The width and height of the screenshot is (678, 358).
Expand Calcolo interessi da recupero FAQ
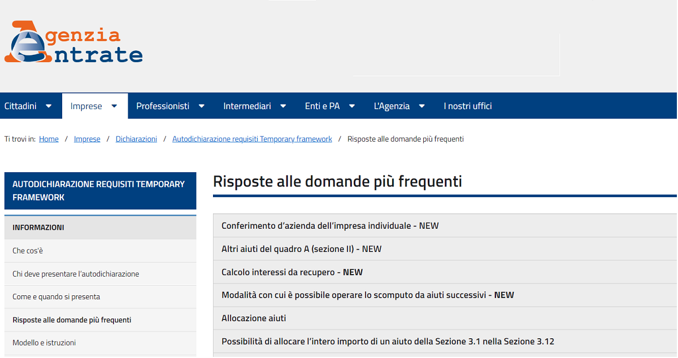click(x=445, y=272)
